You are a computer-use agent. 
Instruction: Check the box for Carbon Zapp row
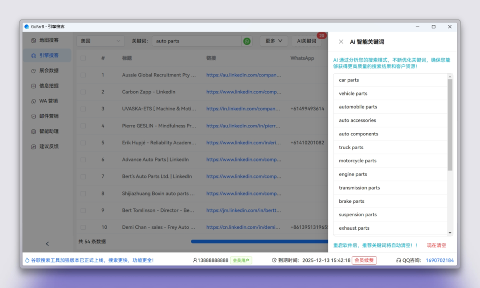point(83,92)
